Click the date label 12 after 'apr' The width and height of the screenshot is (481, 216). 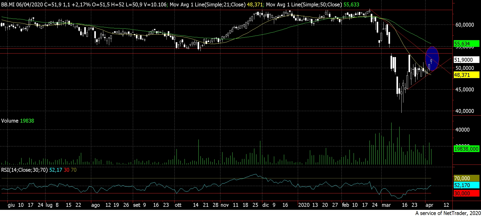coord(446,205)
